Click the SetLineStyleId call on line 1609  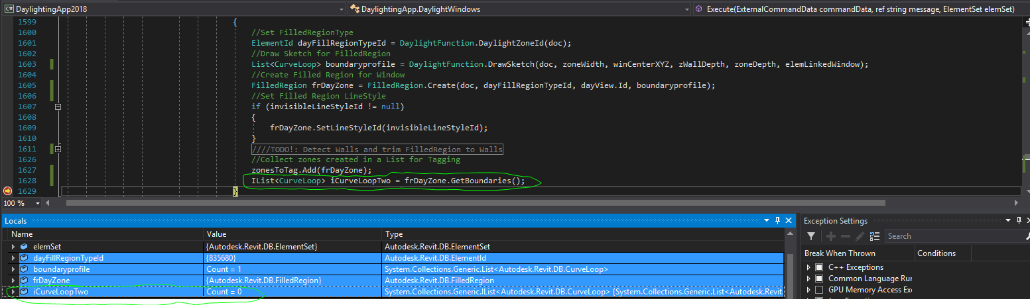point(377,128)
